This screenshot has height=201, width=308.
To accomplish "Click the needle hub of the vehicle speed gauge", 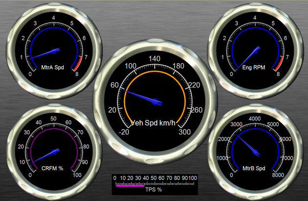I will (x=155, y=102).
